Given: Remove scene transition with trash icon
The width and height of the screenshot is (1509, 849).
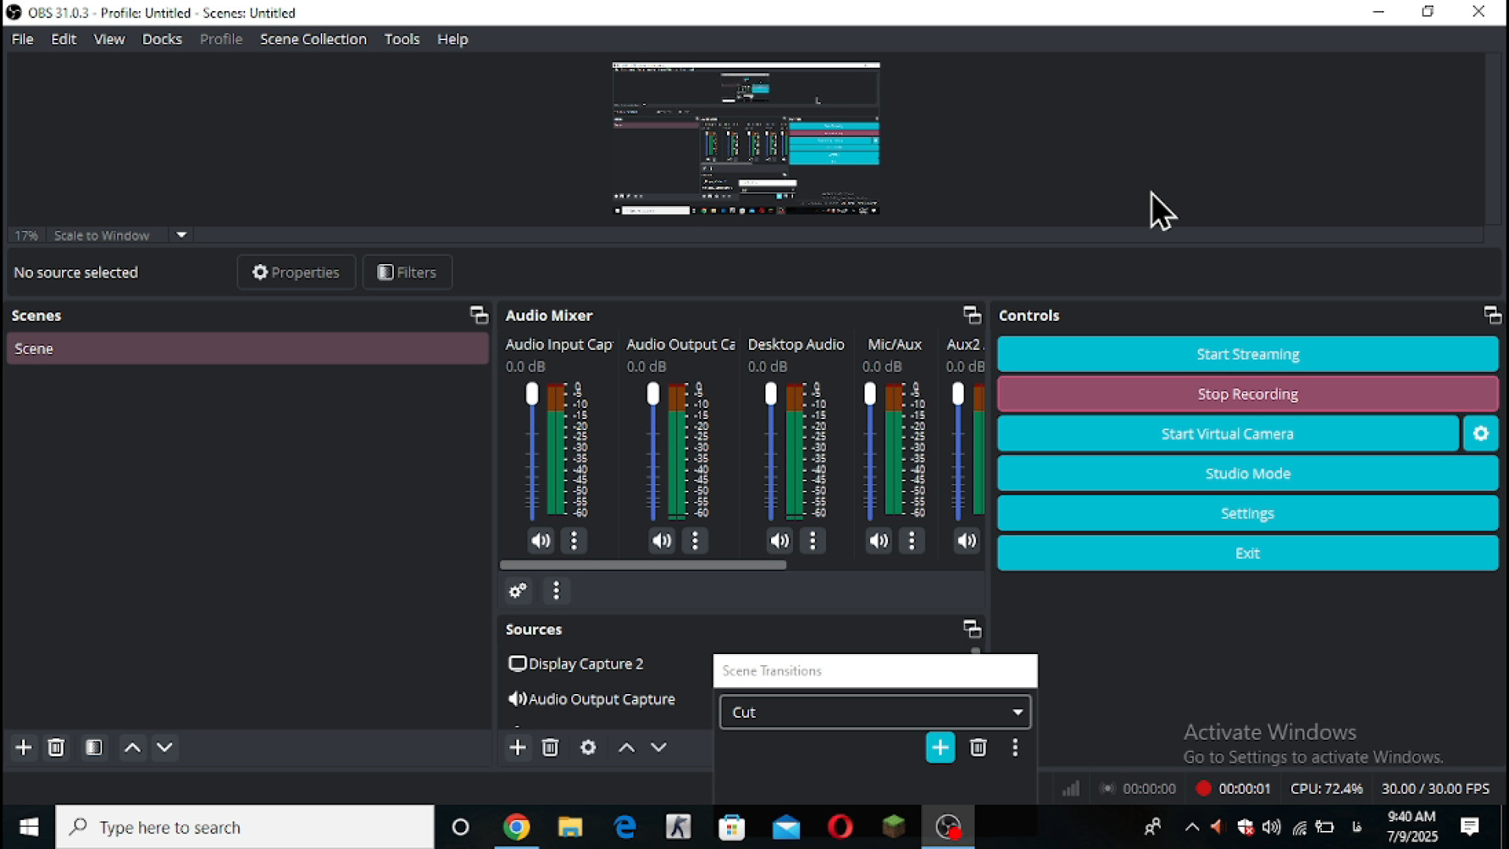Looking at the screenshot, I should (x=978, y=748).
